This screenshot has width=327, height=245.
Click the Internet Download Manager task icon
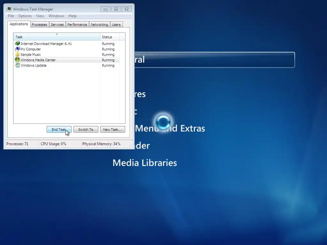point(17,43)
